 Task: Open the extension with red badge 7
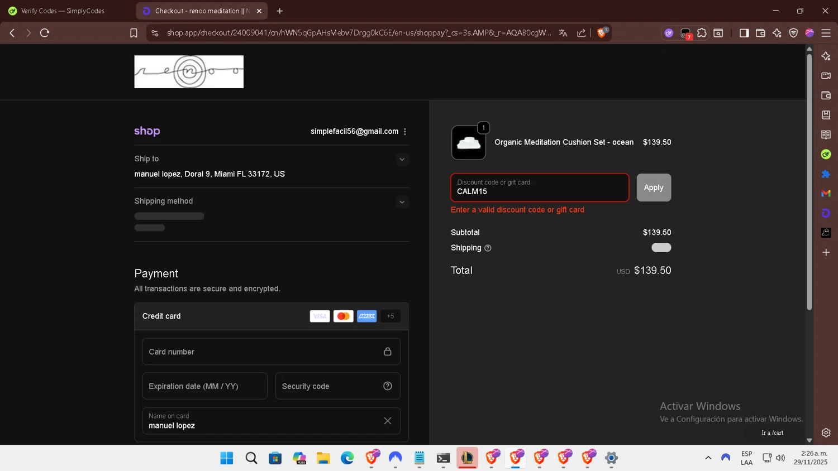(x=685, y=33)
